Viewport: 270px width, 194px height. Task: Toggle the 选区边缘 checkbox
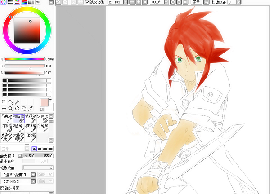[87, 2]
